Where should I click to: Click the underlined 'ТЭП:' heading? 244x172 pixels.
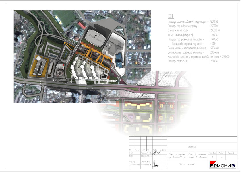171,16
